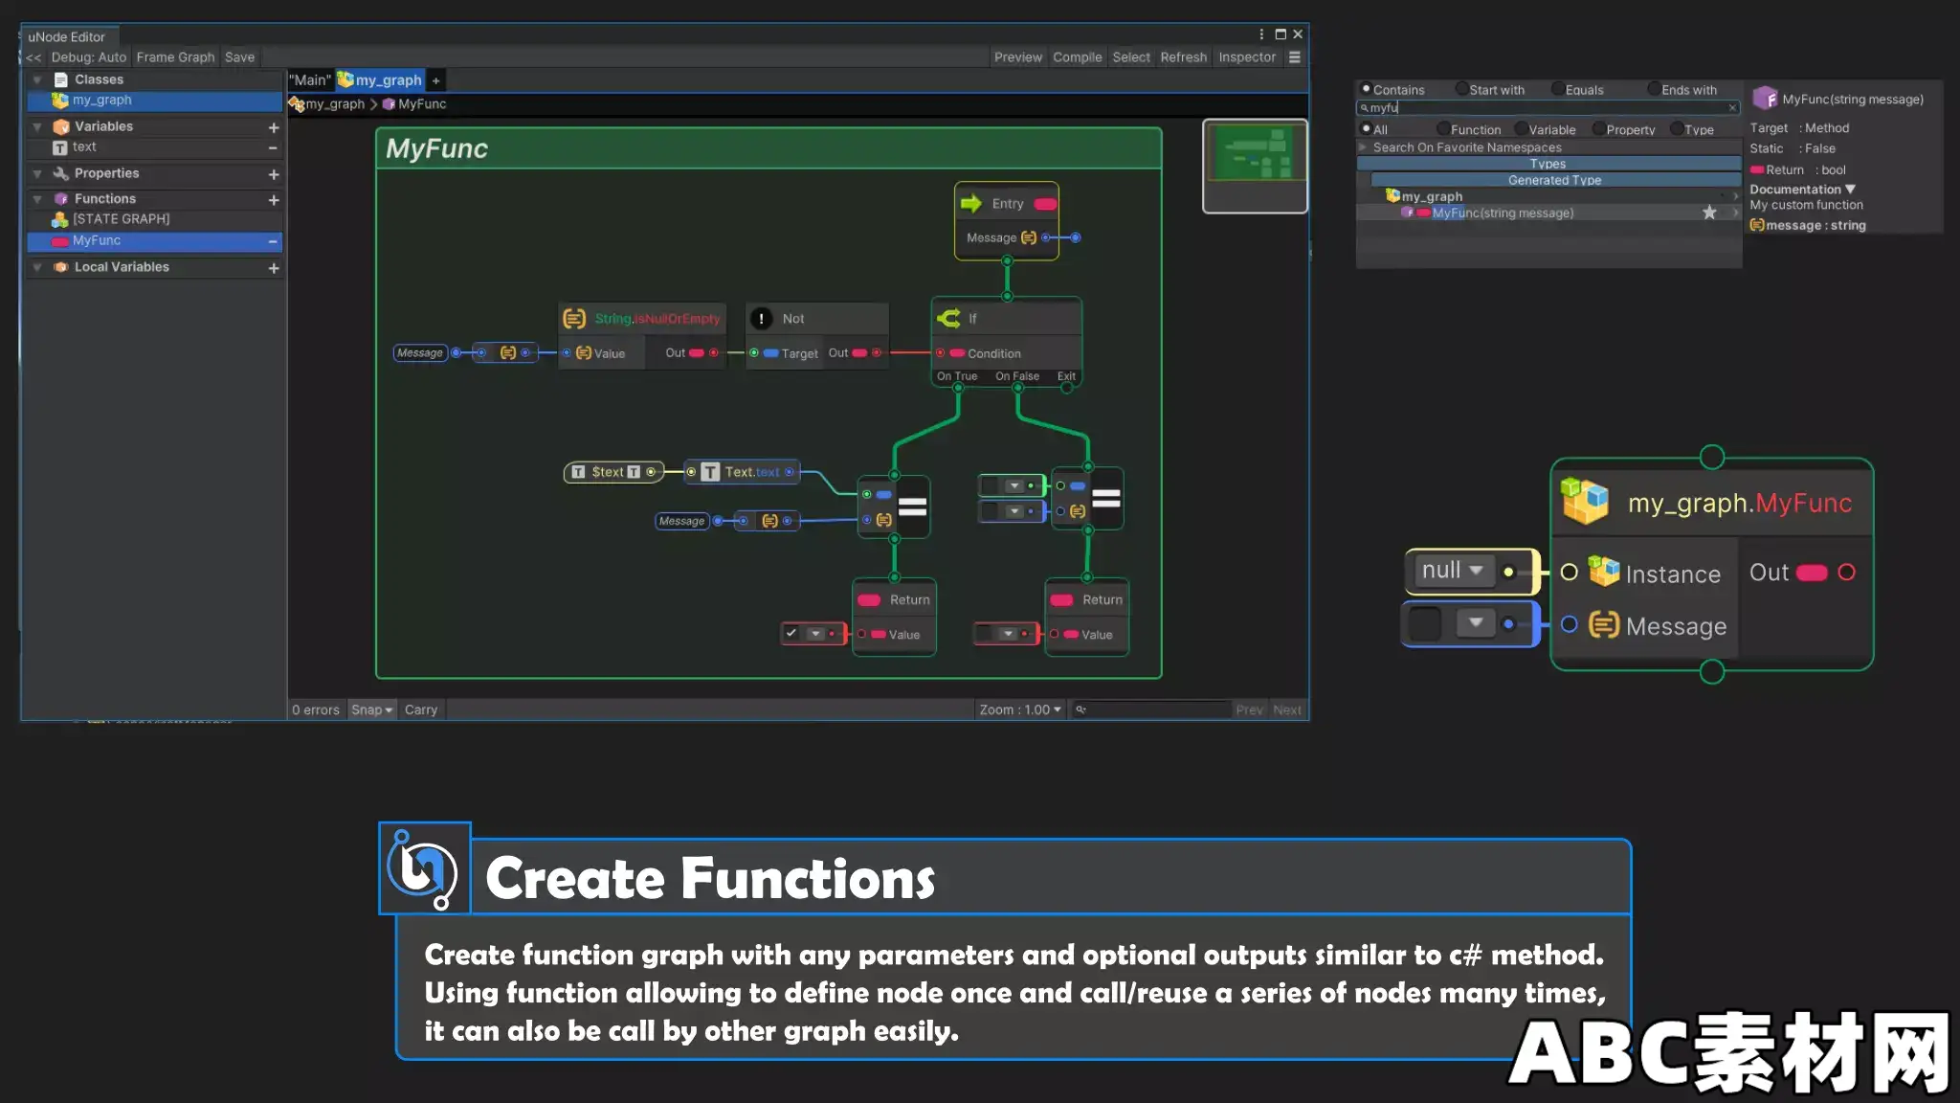Click the my_graph class icon in Classes list
This screenshot has width=1960, height=1103.
tap(59, 100)
